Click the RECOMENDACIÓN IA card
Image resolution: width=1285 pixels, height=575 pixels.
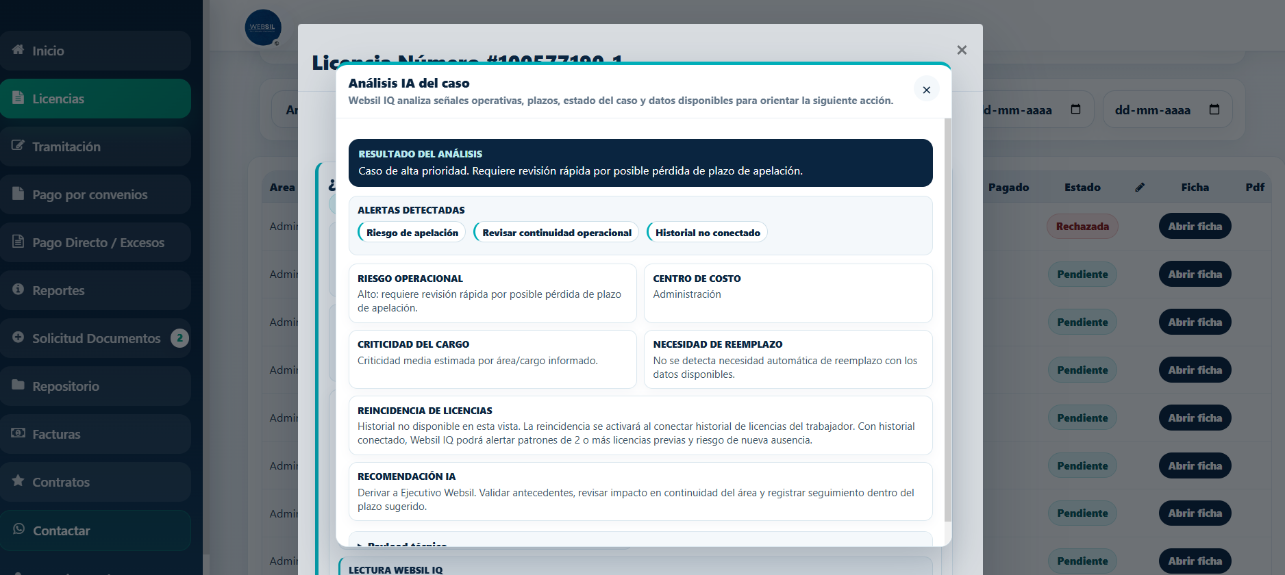coord(640,491)
